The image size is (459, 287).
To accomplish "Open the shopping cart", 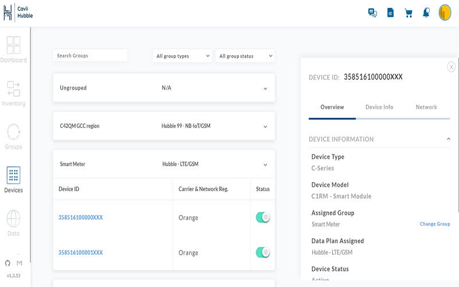I will pos(409,13).
